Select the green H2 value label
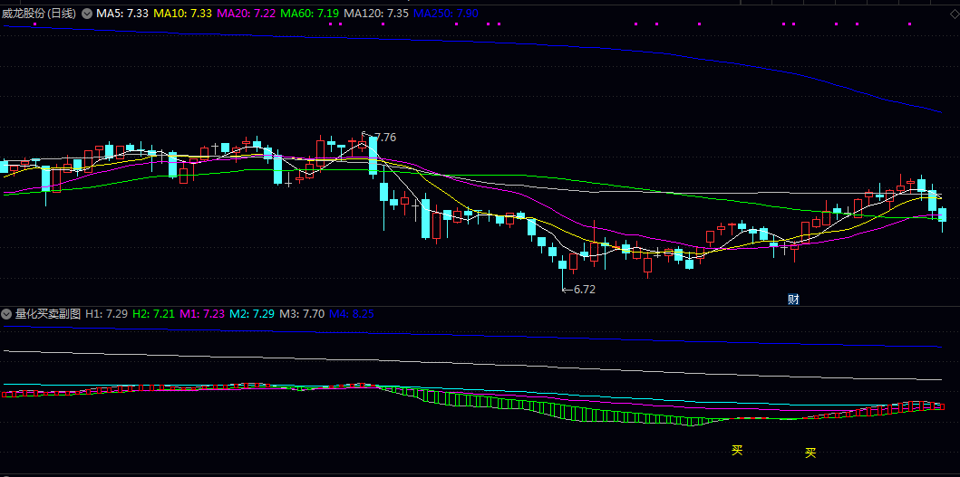Screen dimensions: 960x477 tap(153, 313)
